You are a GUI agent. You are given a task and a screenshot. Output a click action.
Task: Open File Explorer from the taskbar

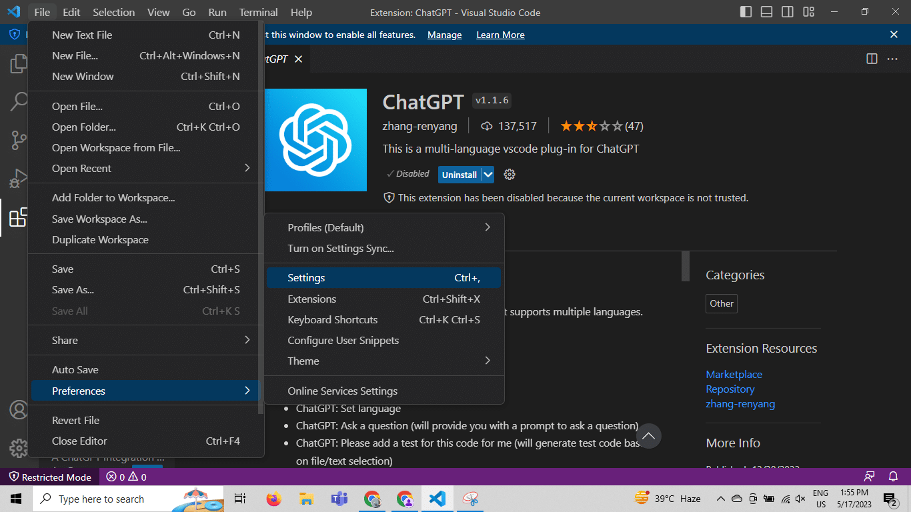point(306,499)
